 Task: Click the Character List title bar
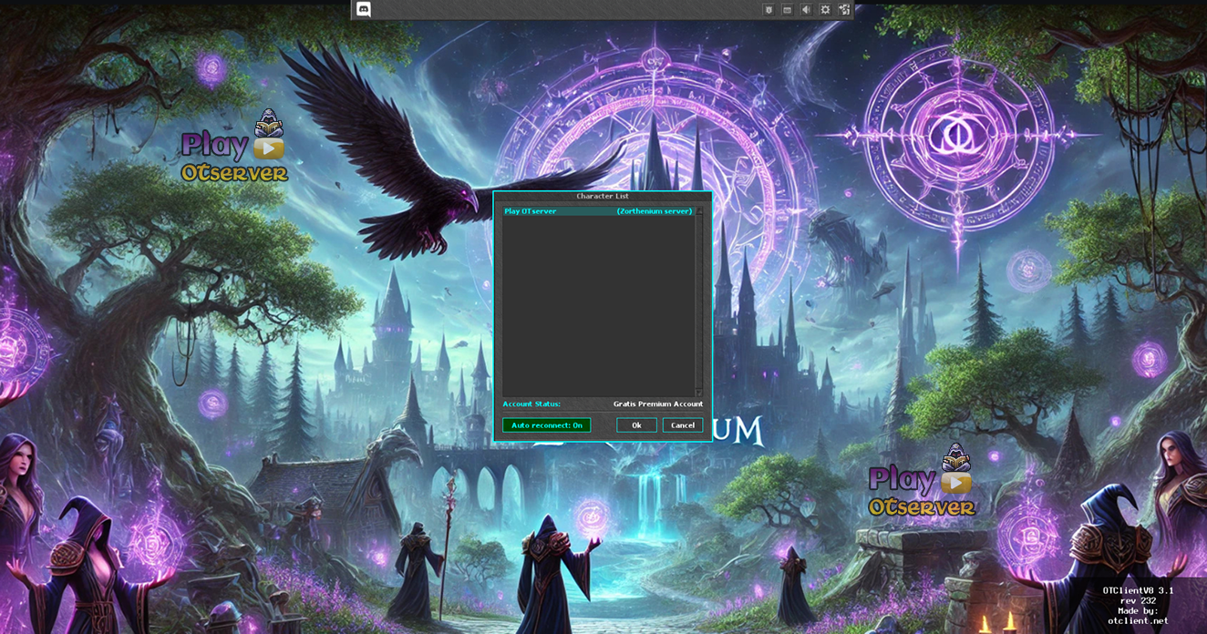click(603, 196)
